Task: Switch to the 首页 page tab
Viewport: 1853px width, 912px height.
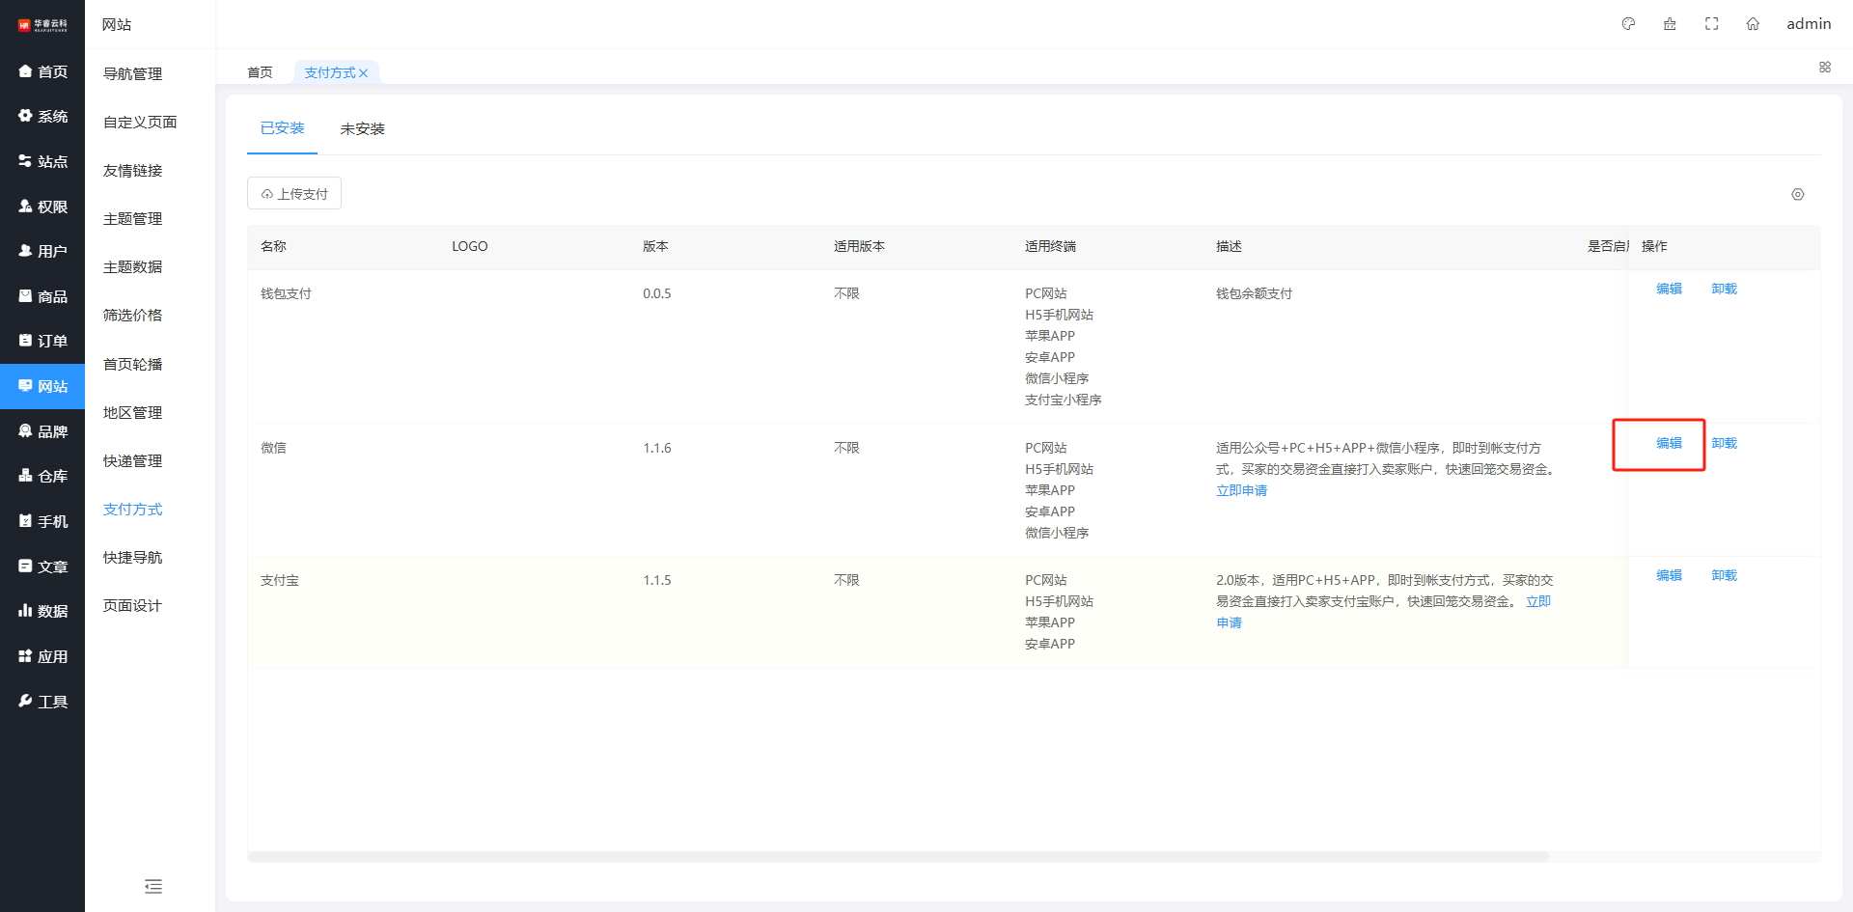Action: click(x=260, y=72)
